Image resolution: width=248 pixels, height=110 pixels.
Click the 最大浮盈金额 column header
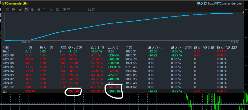point(204,47)
